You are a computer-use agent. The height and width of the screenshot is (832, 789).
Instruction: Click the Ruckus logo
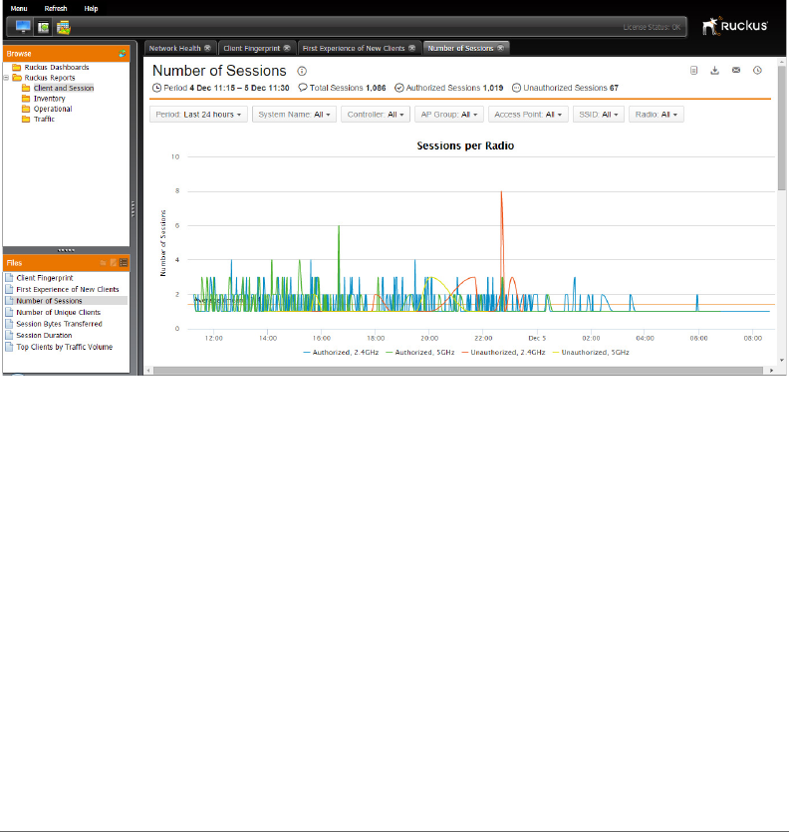[735, 26]
